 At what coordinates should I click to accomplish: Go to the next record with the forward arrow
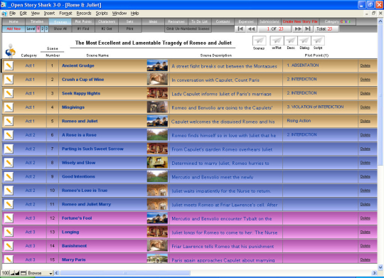click(298, 29)
